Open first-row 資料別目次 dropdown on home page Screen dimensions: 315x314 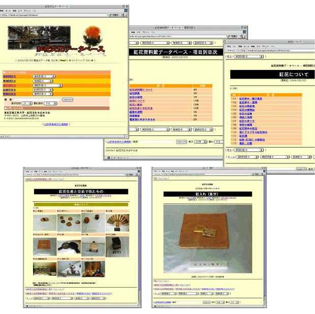click(x=44, y=77)
